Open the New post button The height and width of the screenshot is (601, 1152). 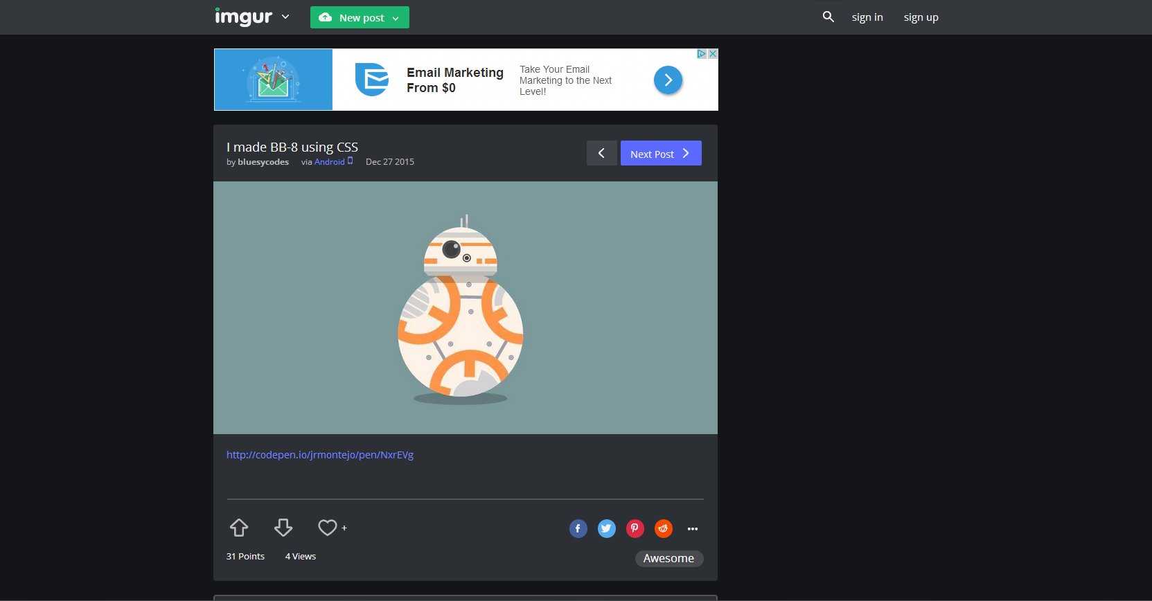pyautogui.click(x=360, y=17)
